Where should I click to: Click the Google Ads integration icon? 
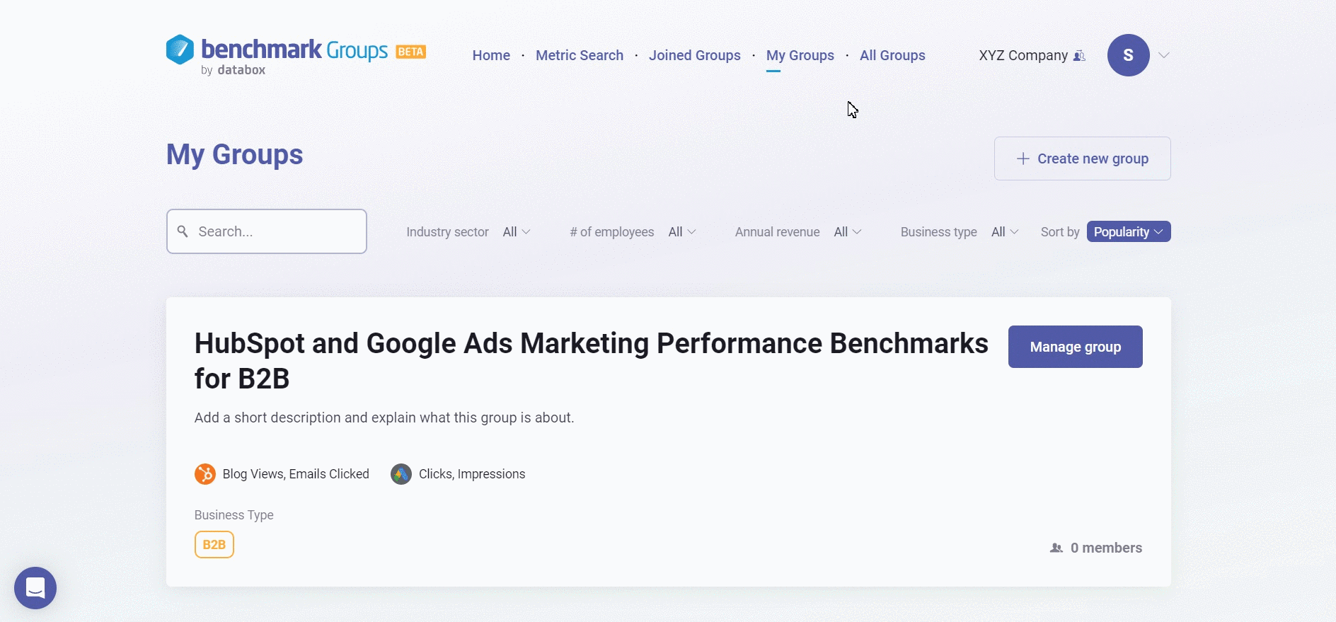pos(401,474)
